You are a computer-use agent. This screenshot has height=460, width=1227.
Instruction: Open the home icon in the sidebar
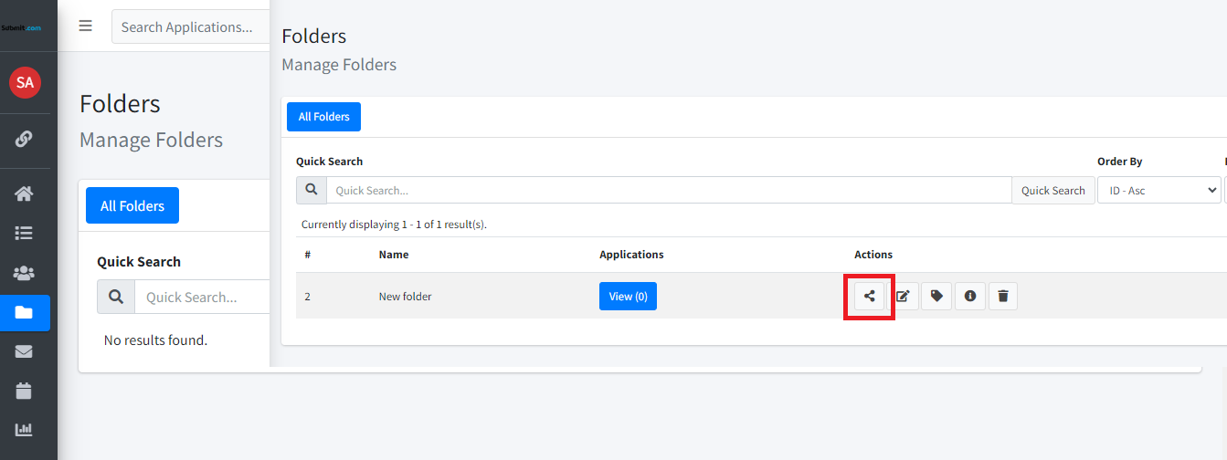[x=25, y=193]
